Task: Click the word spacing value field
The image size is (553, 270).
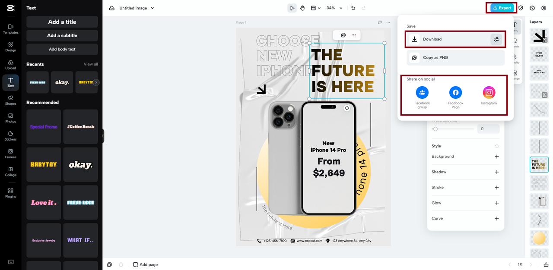Action: point(488,129)
